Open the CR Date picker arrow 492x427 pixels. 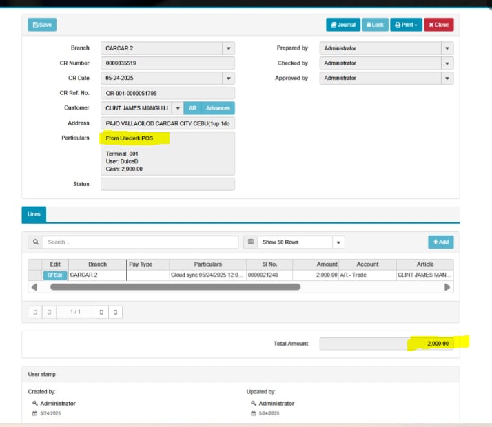pyautogui.click(x=228, y=79)
